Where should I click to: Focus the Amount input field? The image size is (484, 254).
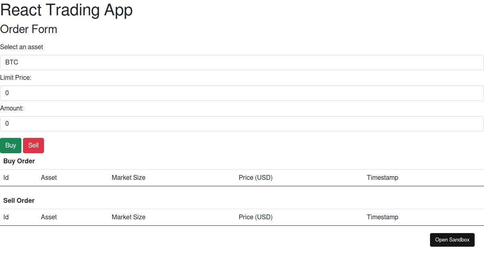tap(242, 123)
